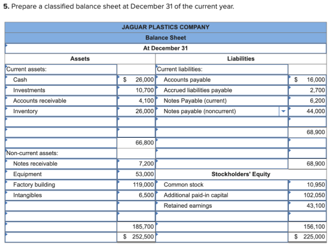
Task: Click the total assets $252,500 cell
Action: 136,237
